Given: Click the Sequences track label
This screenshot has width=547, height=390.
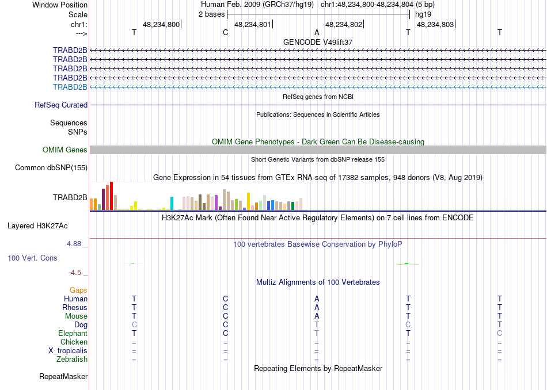Looking at the screenshot, I should 69,123.
